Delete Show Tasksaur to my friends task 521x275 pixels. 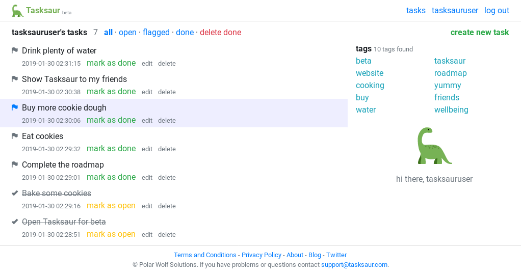pyautogui.click(x=167, y=92)
